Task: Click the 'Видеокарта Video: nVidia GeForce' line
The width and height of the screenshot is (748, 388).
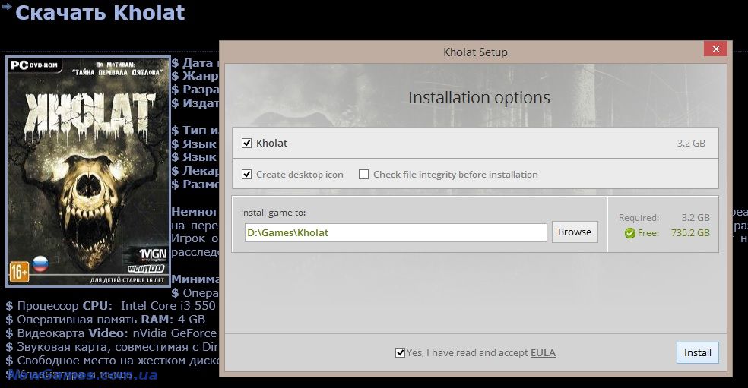Action: point(111,333)
